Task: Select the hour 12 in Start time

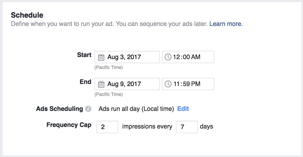Action: pyautogui.click(x=176, y=57)
